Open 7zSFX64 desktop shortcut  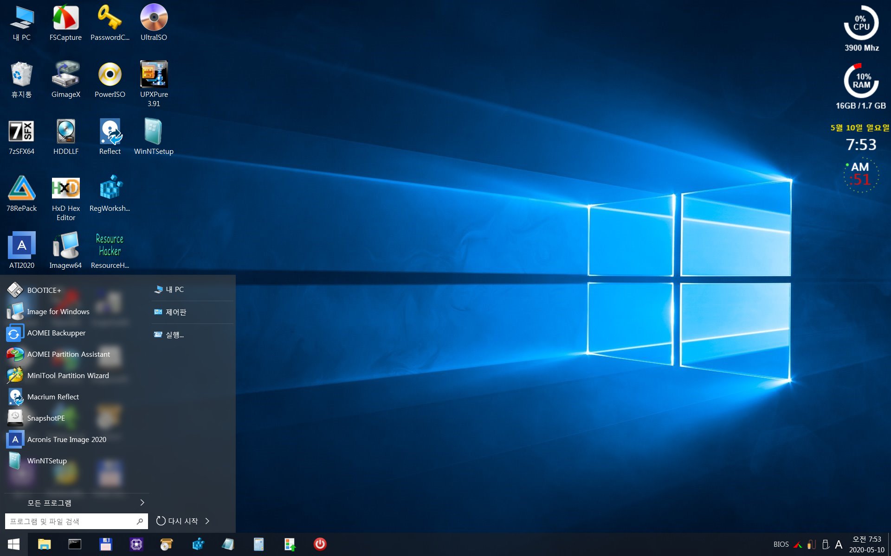22,137
